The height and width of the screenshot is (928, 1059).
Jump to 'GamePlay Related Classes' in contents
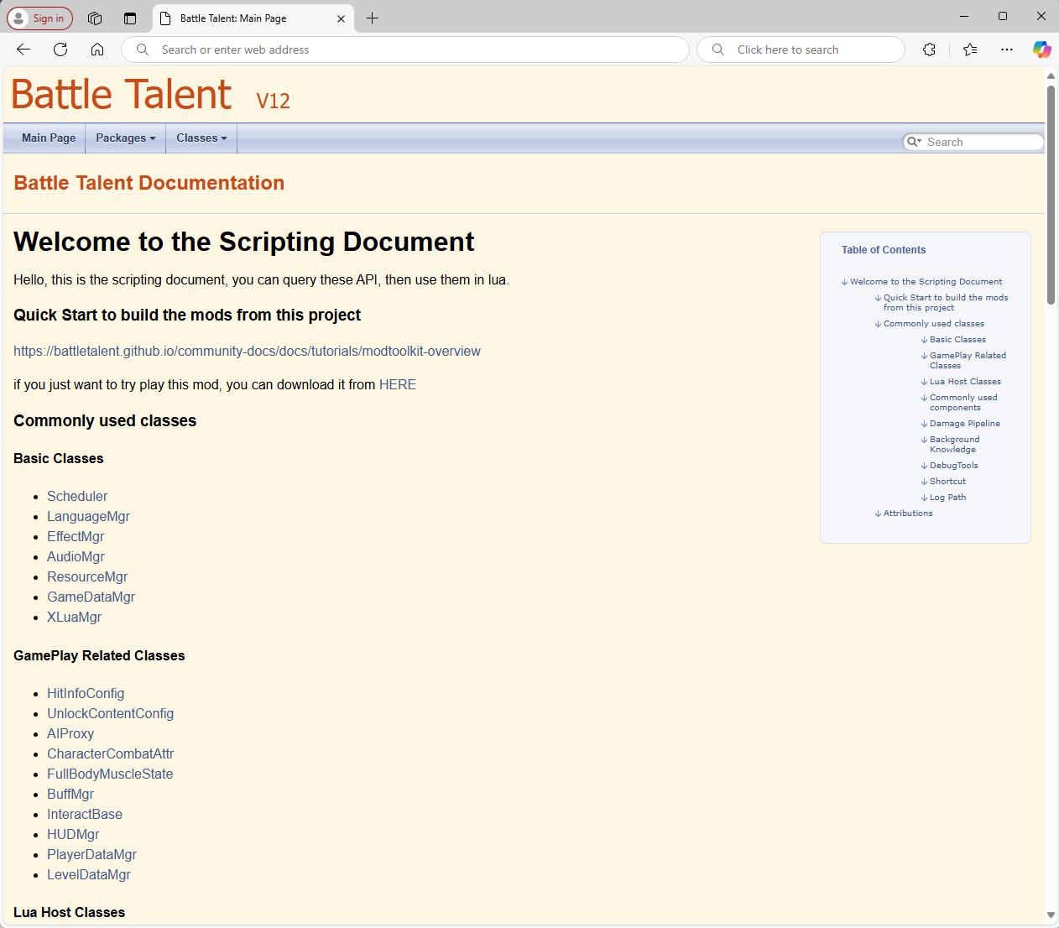pos(968,361)
